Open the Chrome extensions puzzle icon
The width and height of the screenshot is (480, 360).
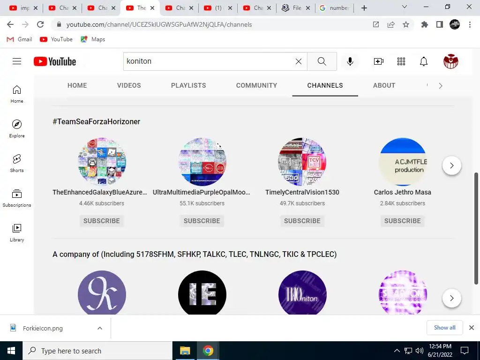pos(424,24)
